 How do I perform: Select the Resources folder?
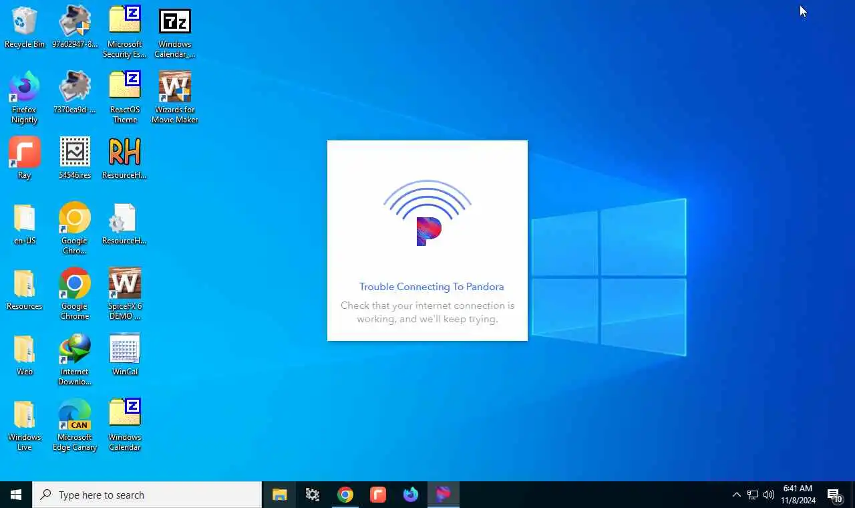(x=25, y=289)
